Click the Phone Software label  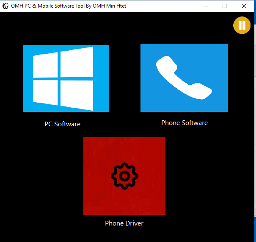point(184,123)
